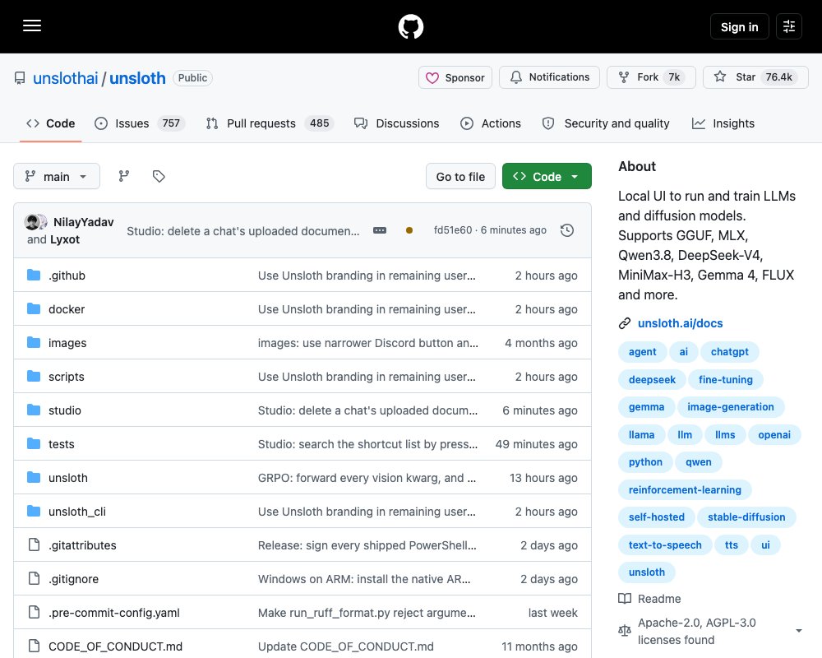822x658 pixels.
Task: Click the GitHub Octocat logo
Action: [x=411, y=26]
